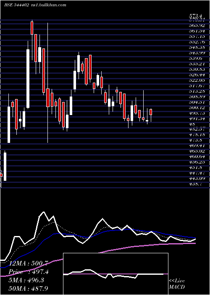Select the 513.28 price axis label

click(x=198, y=91)
